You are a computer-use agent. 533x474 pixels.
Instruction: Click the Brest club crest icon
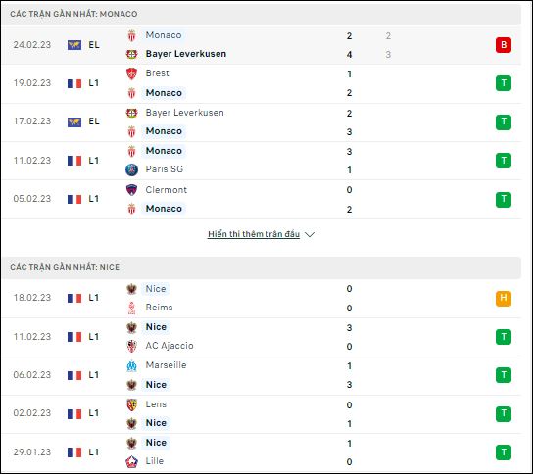131,73
